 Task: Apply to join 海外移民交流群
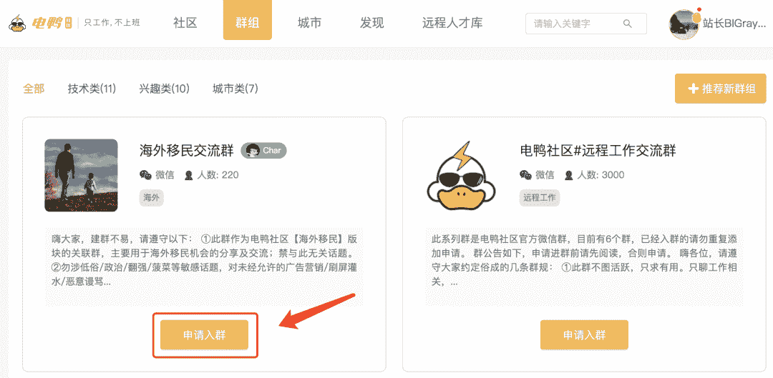tap(205, 335)
